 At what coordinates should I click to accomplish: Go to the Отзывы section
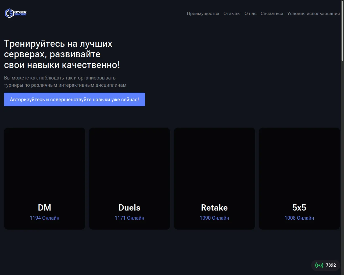(x=232, y=13)
